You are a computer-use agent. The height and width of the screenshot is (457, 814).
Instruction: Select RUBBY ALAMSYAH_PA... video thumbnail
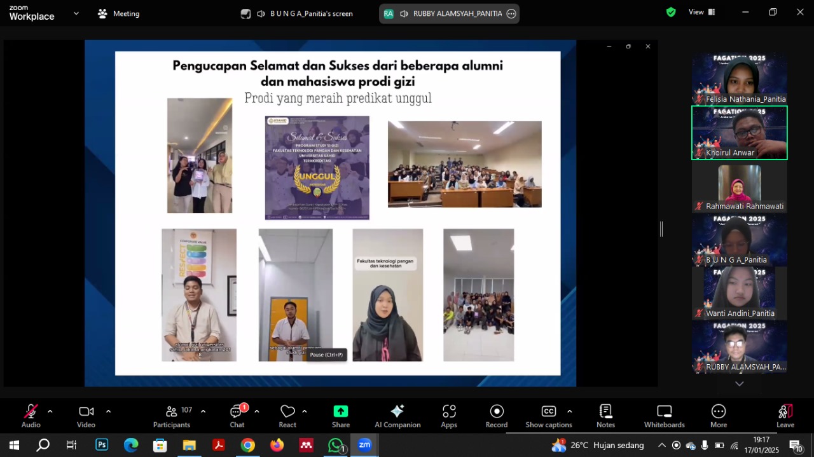click(x=740, y=346)
